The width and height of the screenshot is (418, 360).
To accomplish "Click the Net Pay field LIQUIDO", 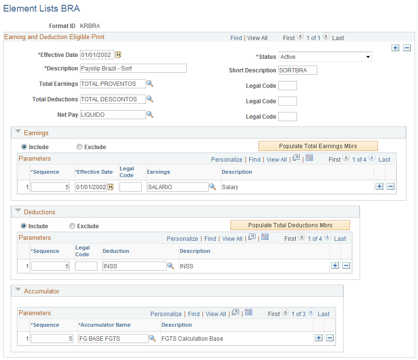I will pyautogui.click(x=113, y=115).
